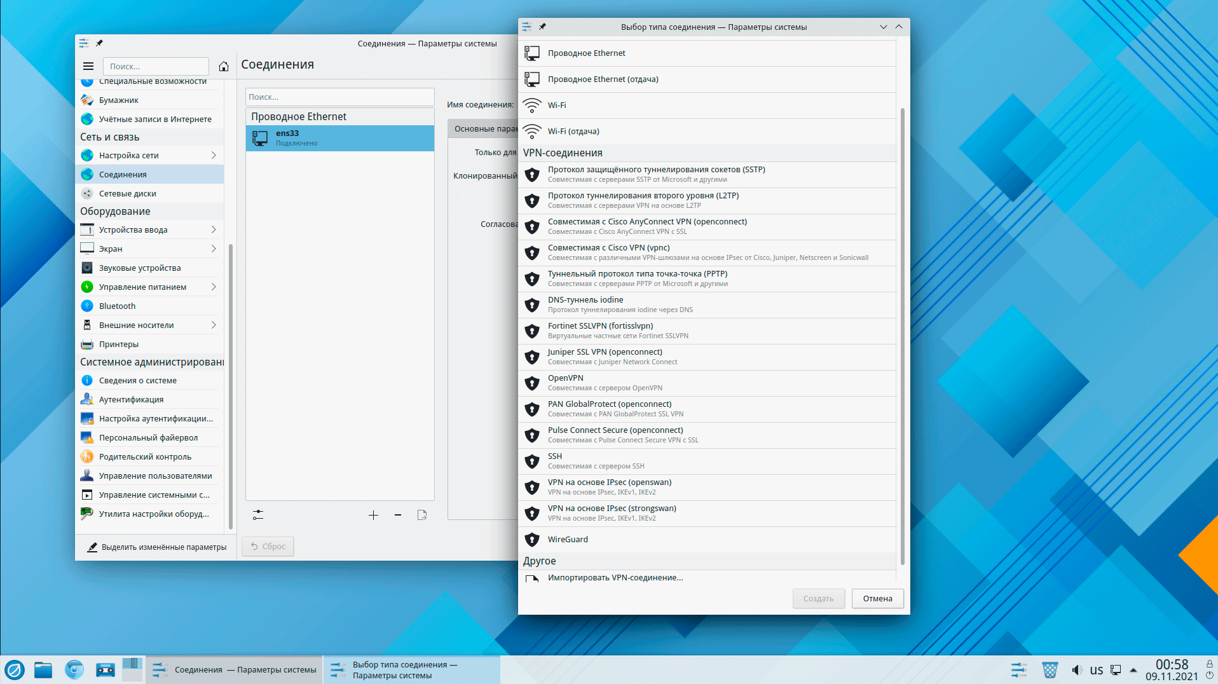This screenshot has width=1218, height=684.
Task: Click the connections search field
Action: pos(339,97)
